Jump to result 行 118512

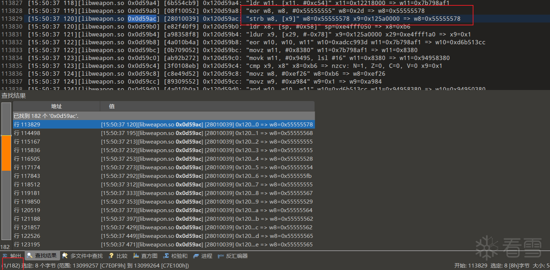pyautogui.click(x=164, y=185)
